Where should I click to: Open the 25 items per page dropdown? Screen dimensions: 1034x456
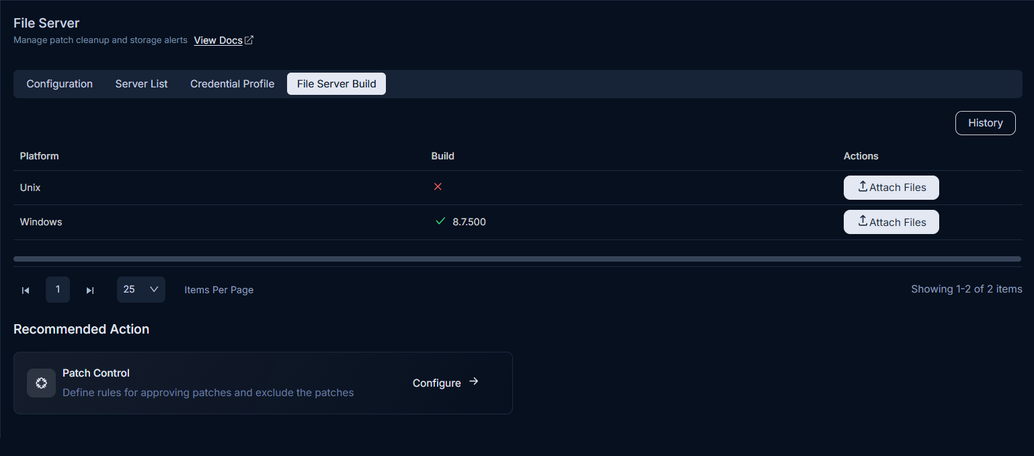click(141, 289)
